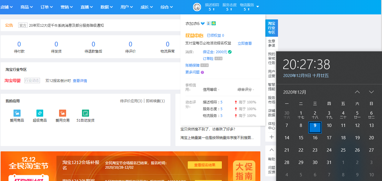The width and height of the screenshot is (382, 181).
Task: Open the 订单 dropdown menu
Action: point(47,7)
